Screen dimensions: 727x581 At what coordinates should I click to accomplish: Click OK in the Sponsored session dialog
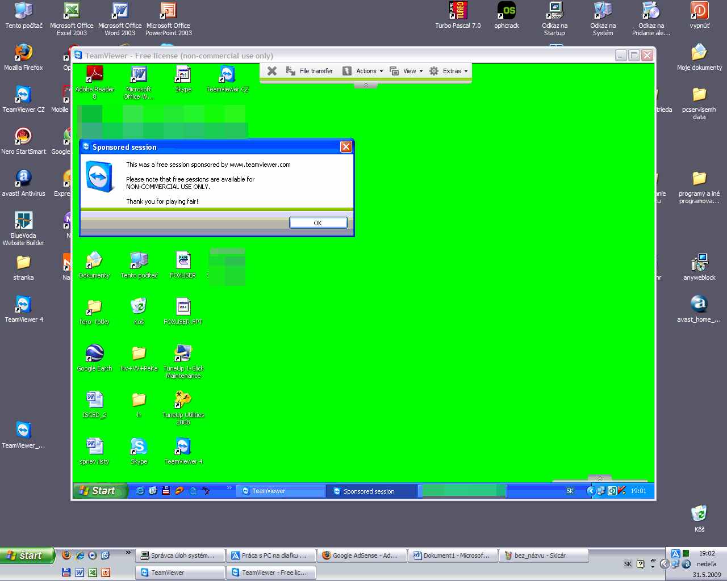coord(318,223)
